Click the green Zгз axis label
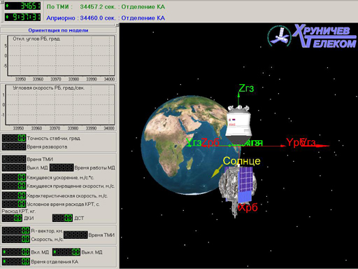The image size is (358, 269). click(x=246, y=88)
